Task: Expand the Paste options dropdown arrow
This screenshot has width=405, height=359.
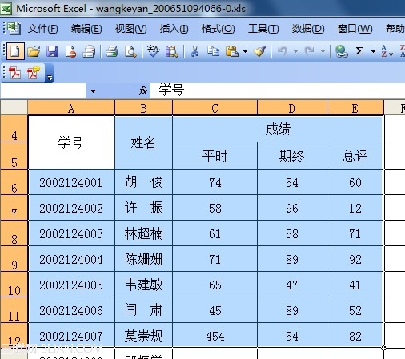Action: (x=245, y=51)
